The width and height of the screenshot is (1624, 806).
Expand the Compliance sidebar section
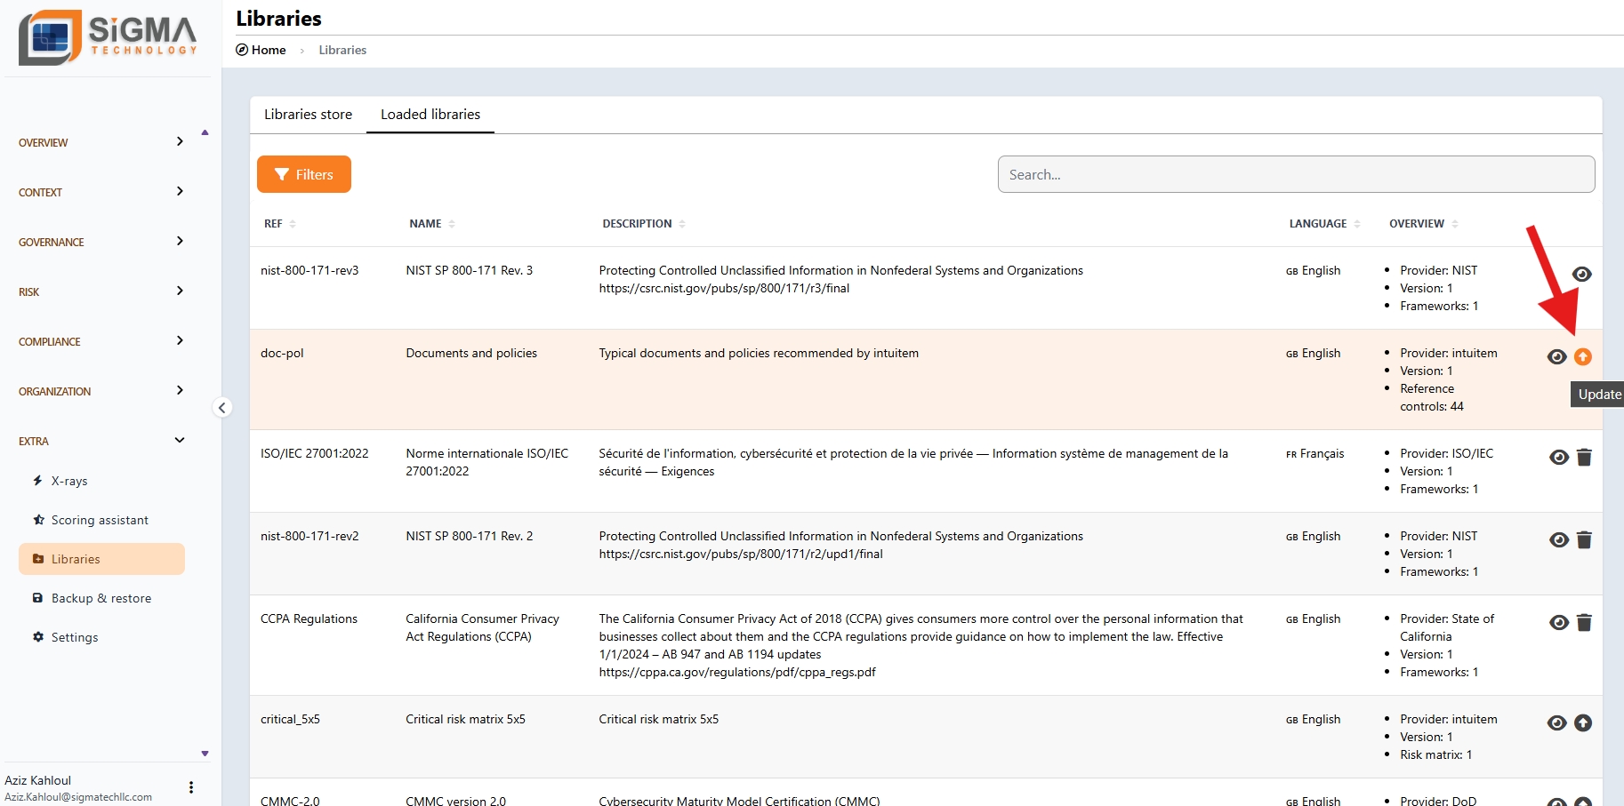pos(101,341)
